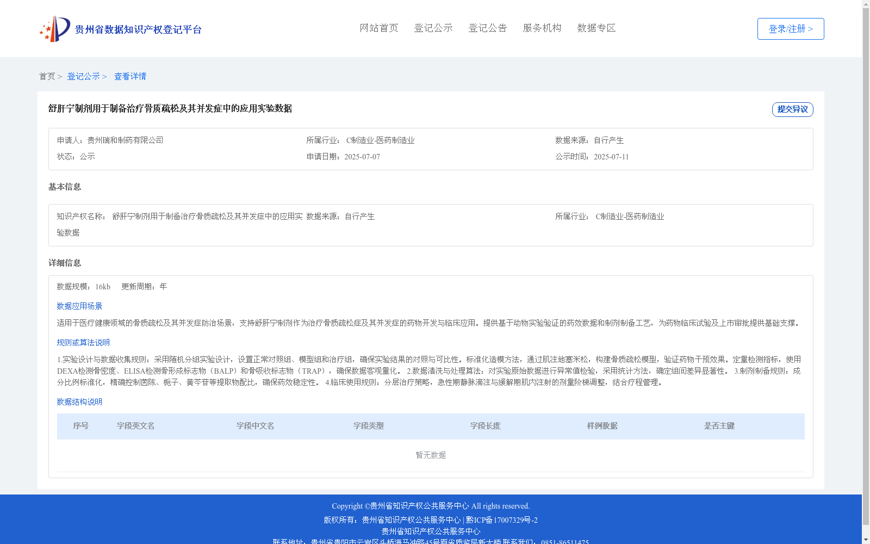870x544 pixels.
Task: Select publication time 2025-07-11
Action: [x=611, y=157]
